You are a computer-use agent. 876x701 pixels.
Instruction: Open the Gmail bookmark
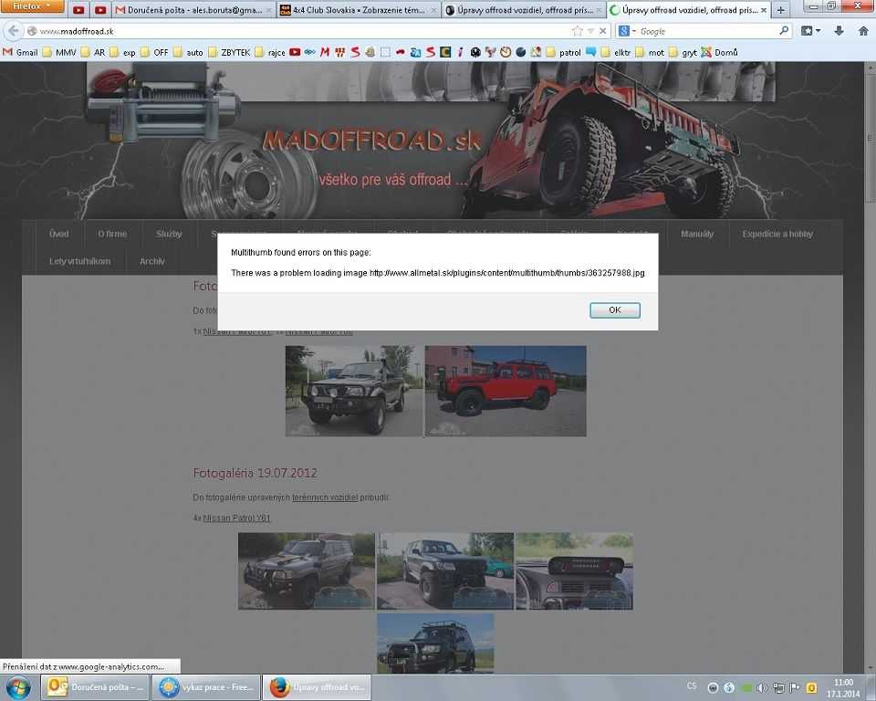click(x=20, y=53)
